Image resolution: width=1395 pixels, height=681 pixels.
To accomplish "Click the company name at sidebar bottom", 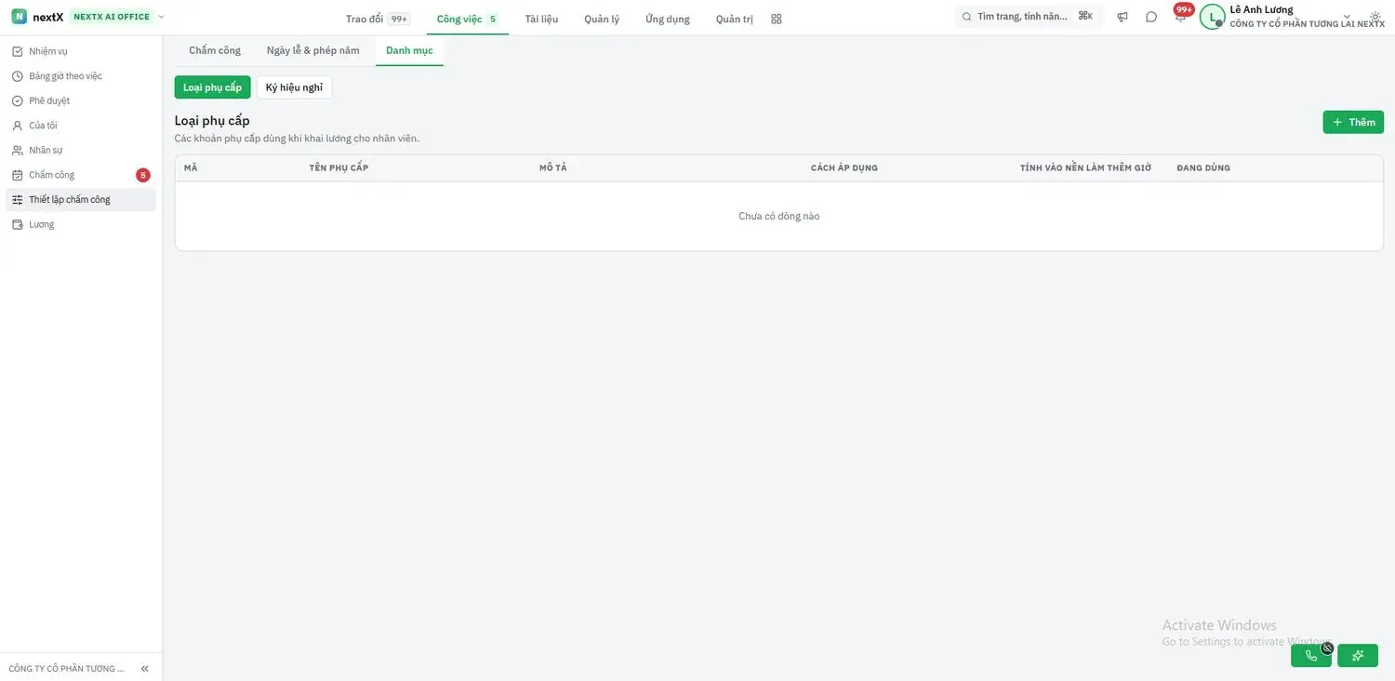I will pyautogui.click(x=66, y=669).
